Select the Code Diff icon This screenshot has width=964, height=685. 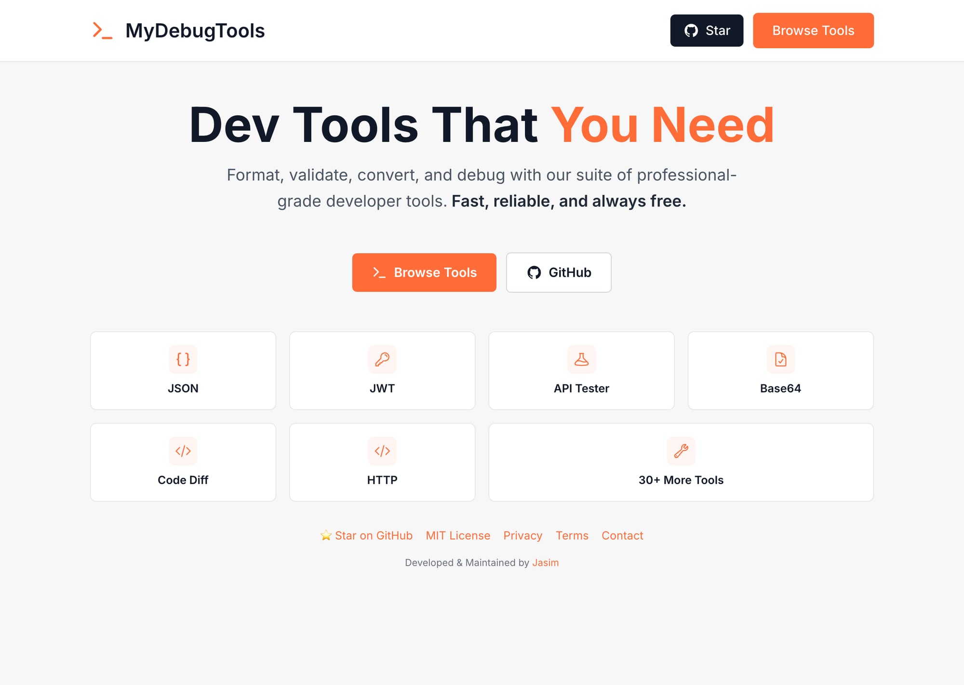click(183, 451)
